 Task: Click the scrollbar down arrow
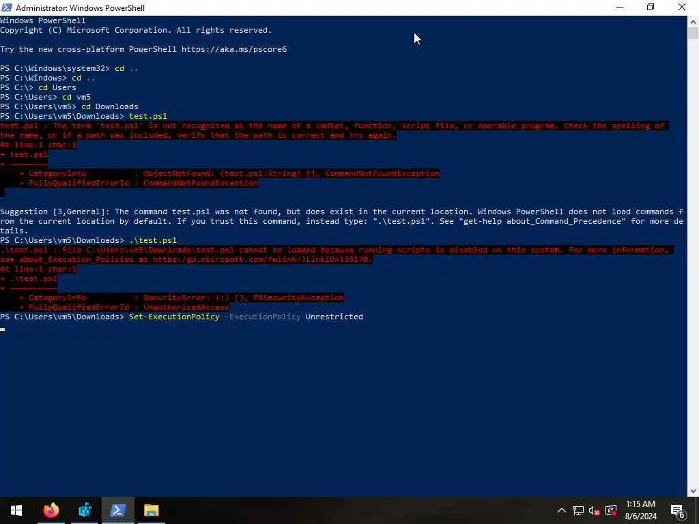point(694,491)
